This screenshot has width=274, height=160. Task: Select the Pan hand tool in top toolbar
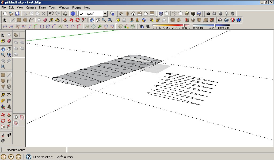pos(97,20)
